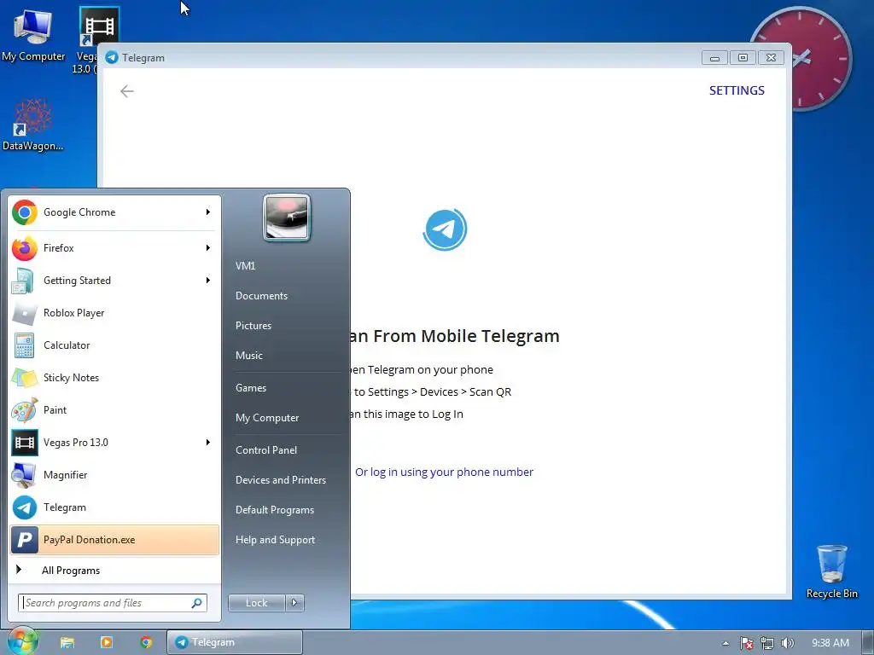Open Action Center flag icon in tray

(x=746, y=643)
